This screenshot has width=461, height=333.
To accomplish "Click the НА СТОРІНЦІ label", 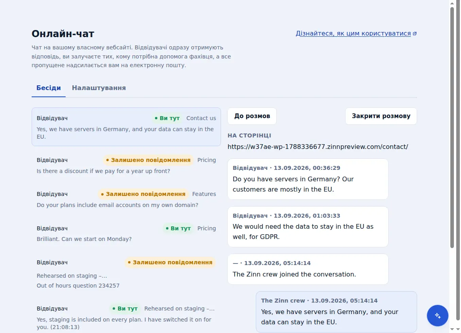I will 249,135.
